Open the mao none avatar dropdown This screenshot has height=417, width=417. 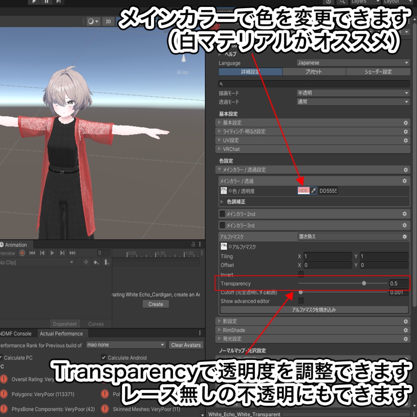pos(126,345)
